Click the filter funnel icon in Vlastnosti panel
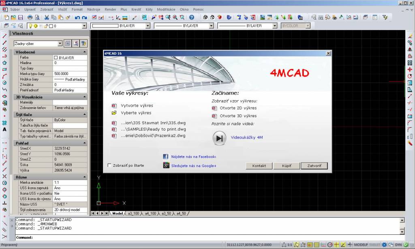Viewport: 415px width, 249px height. point(83,43)
